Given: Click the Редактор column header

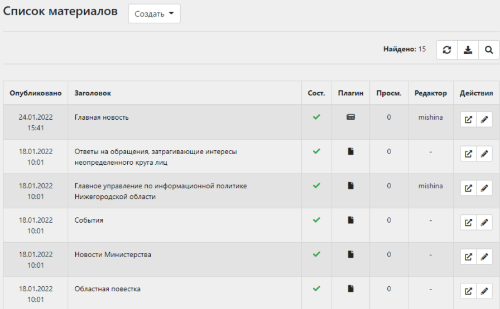Looking at the screenshot, I should pos(430,93).
